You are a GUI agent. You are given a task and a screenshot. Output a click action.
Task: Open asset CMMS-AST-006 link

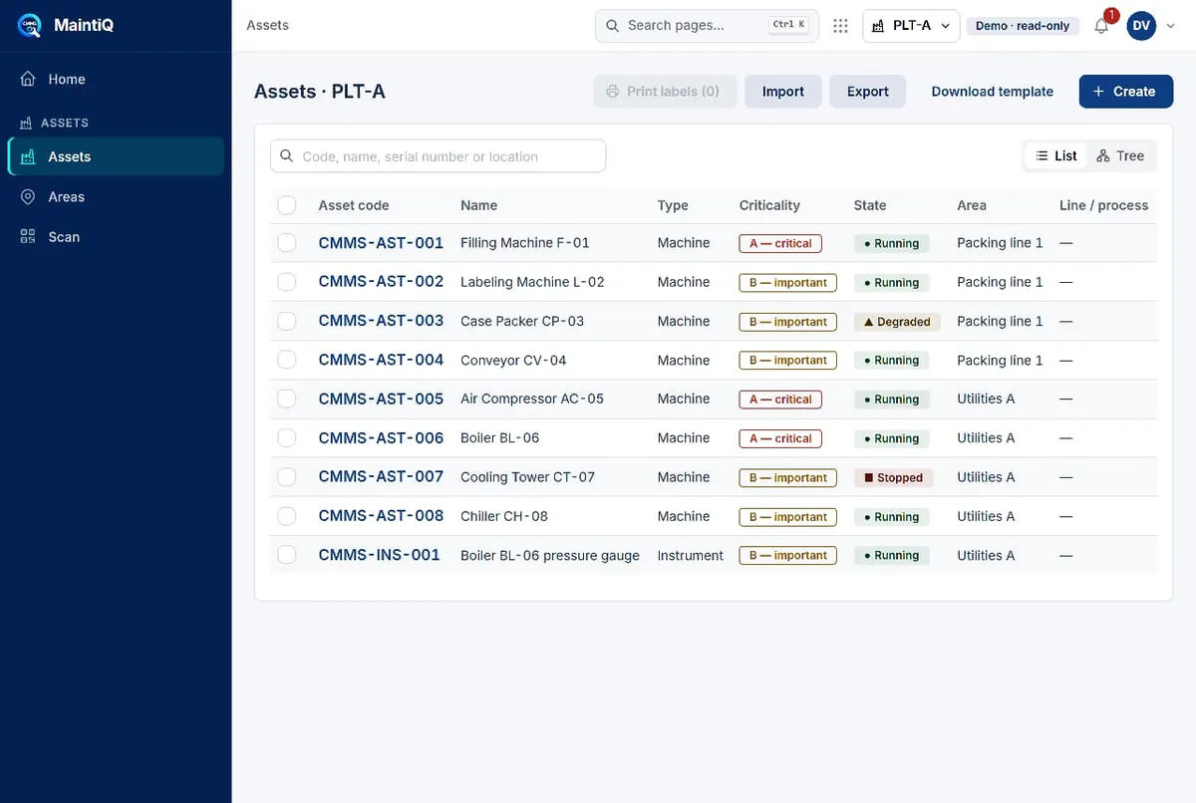pyautogui.click(x=381, y=438)
